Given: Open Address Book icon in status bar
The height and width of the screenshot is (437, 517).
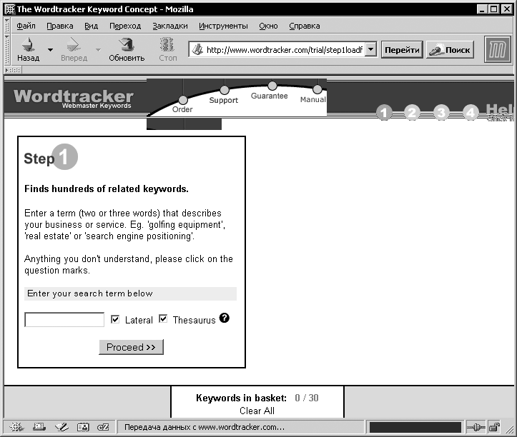Looking at the screenshot, I should 83,427.
